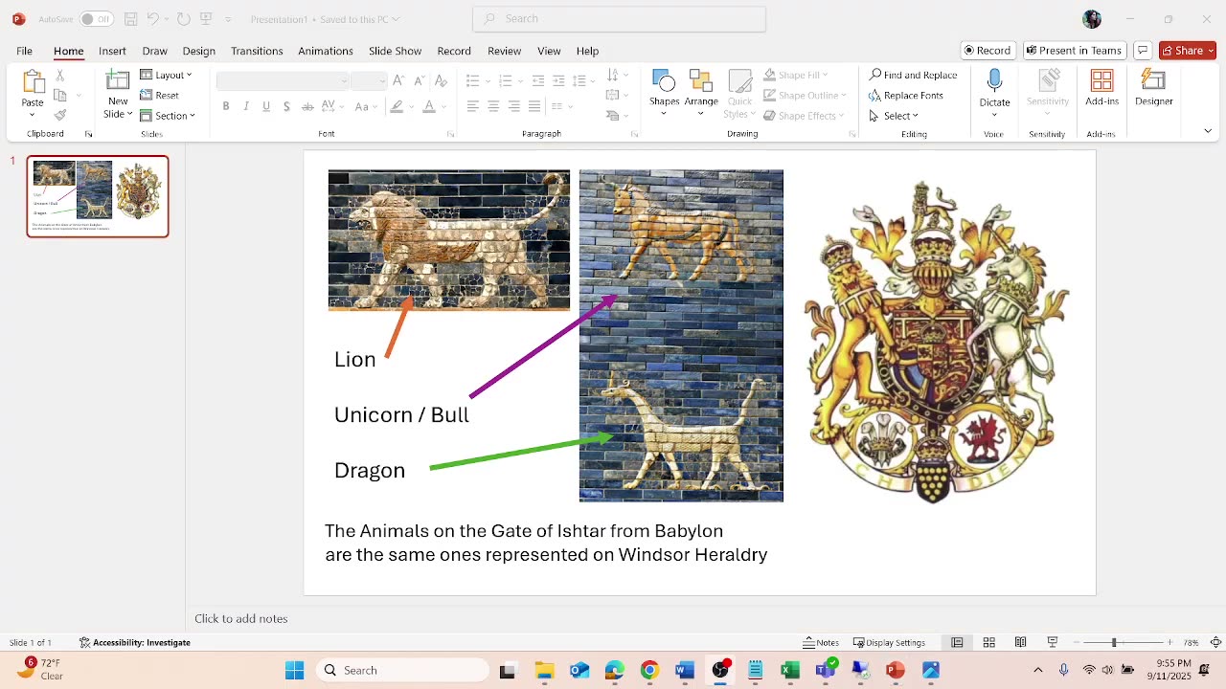Viewport: 1226px width, 689px height.
Task: Switch to Reading View
Action: [1021, 643]
